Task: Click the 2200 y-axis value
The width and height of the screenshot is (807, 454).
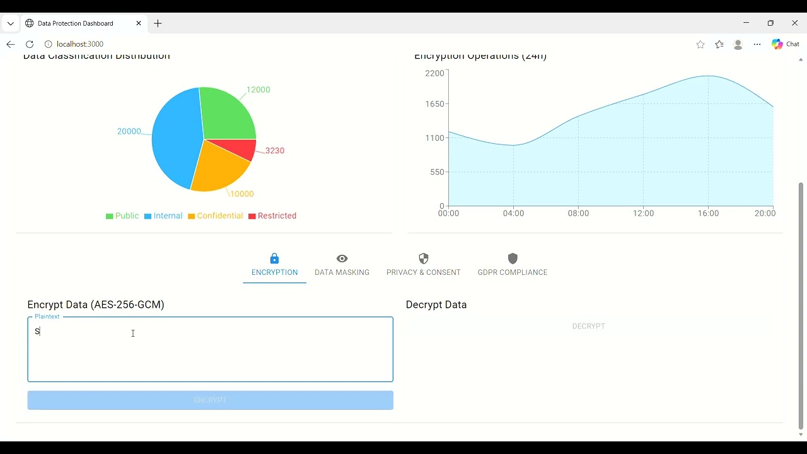Action: click(434, 73)
